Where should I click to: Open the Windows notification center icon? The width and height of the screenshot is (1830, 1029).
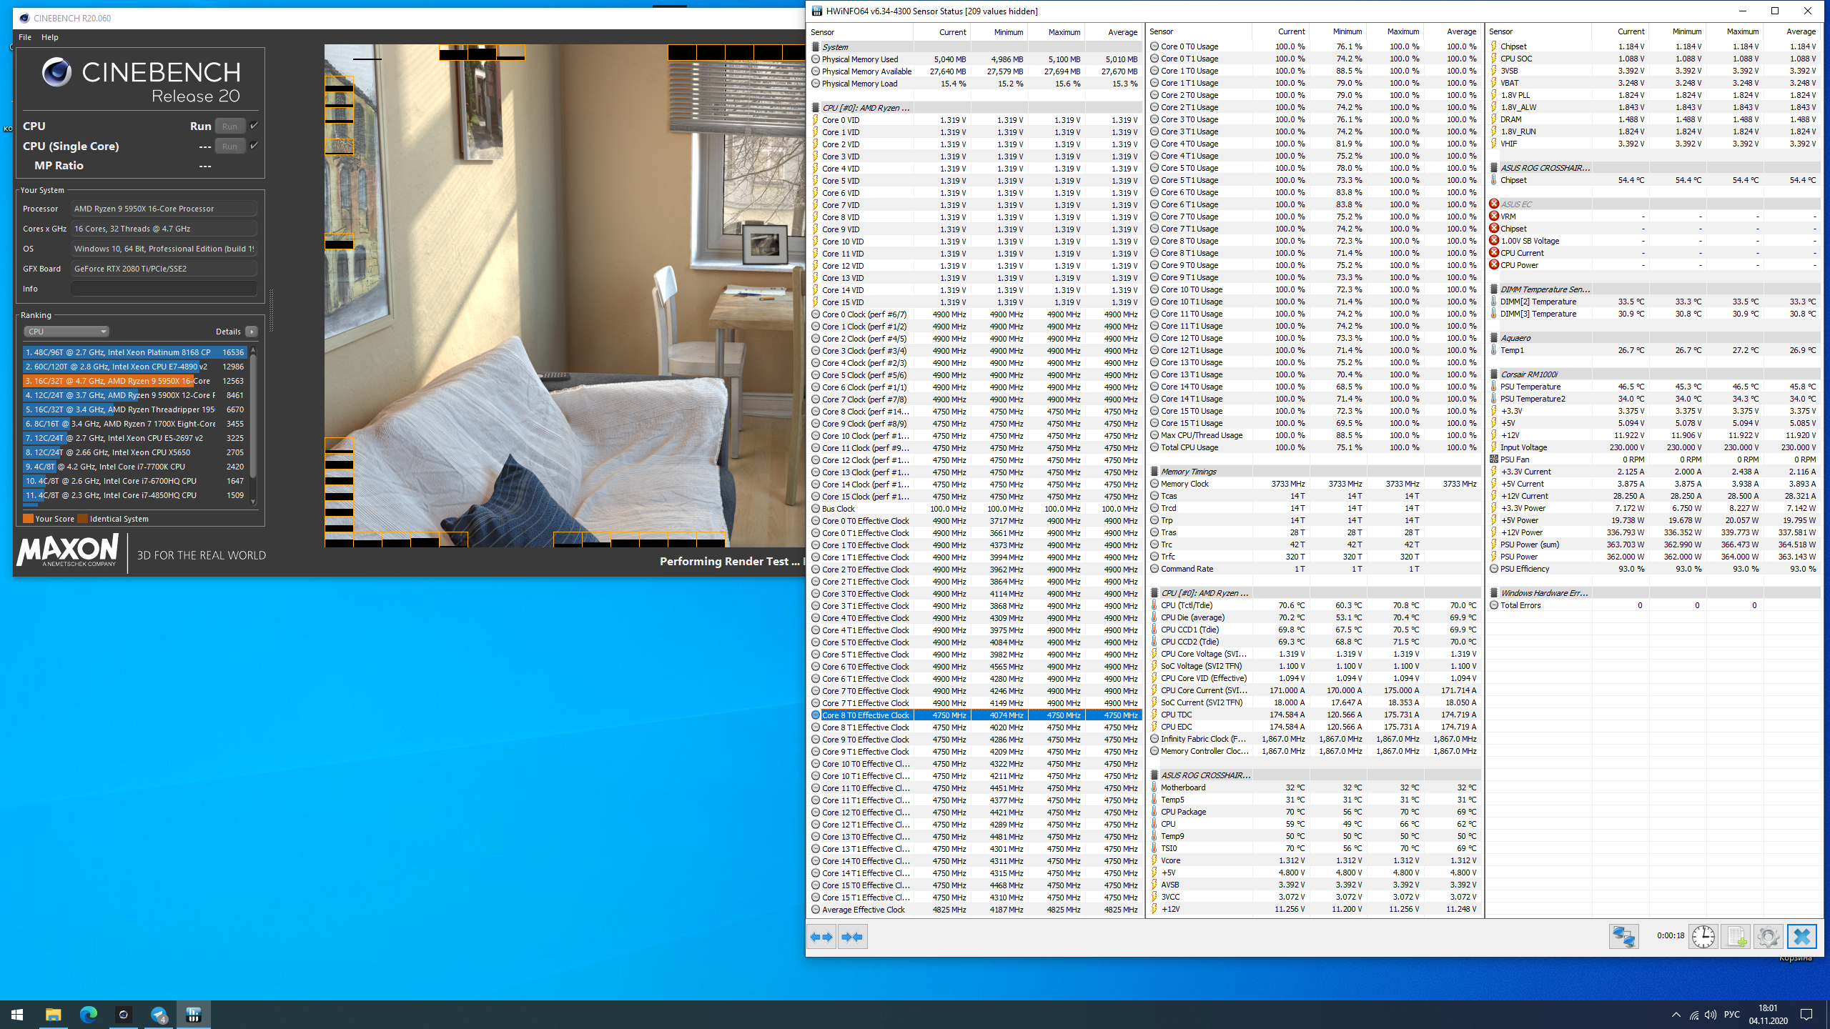[1806, 1015]
